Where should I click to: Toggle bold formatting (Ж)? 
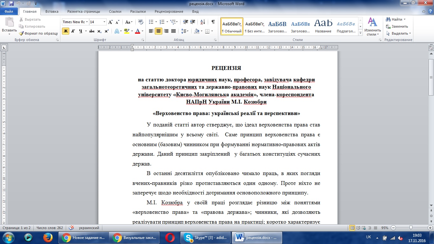pos(65,31)
